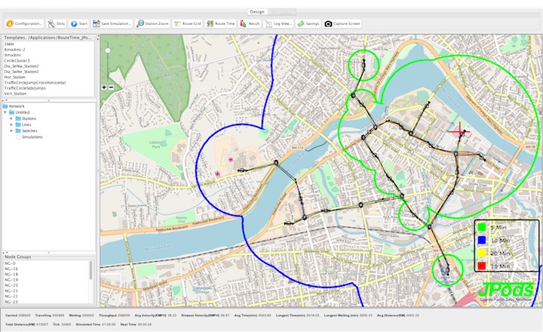Toggle the Route Time overlay
The image size is (543, 332).
click(x=221, y=23)
